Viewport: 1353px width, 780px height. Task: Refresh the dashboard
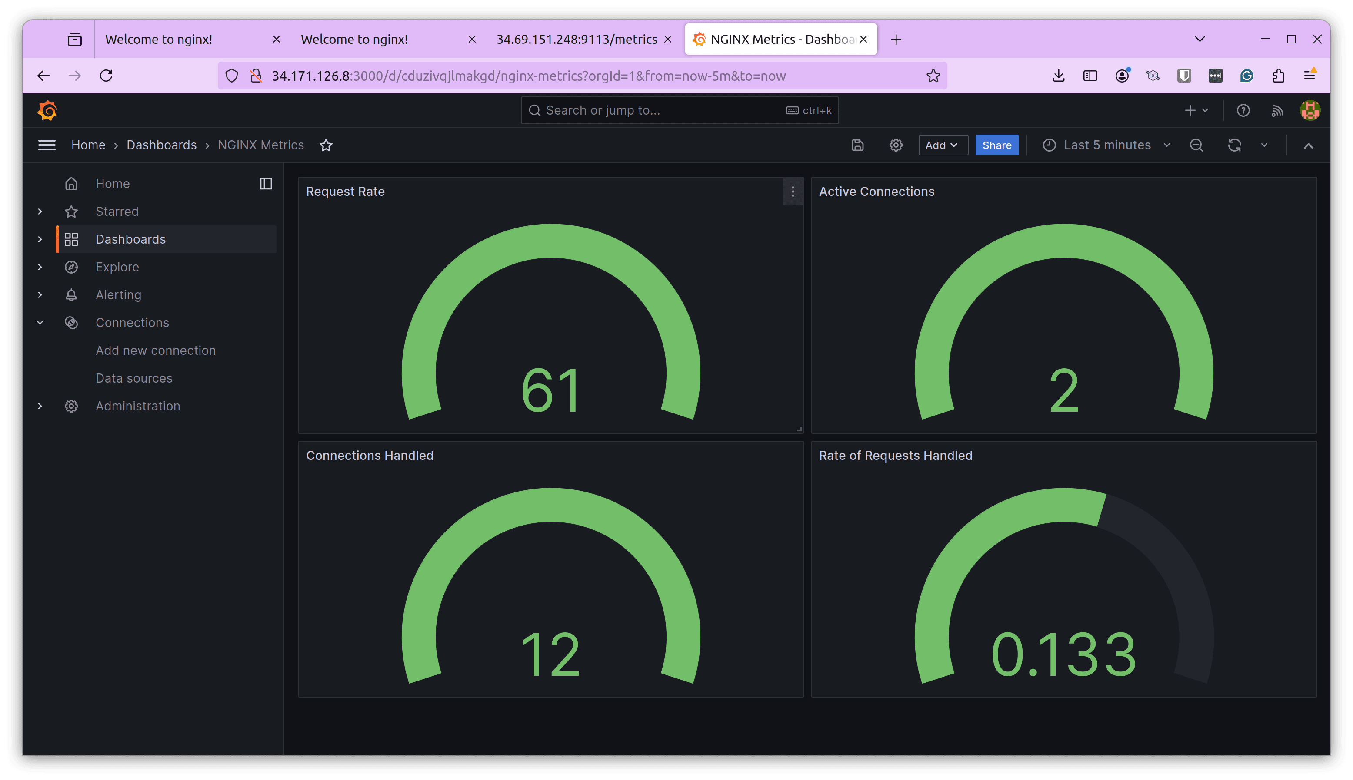point(1234,145)
